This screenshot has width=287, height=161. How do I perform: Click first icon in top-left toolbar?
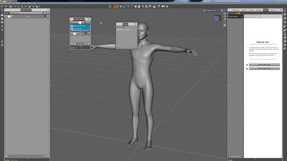(x=2, y=6)
